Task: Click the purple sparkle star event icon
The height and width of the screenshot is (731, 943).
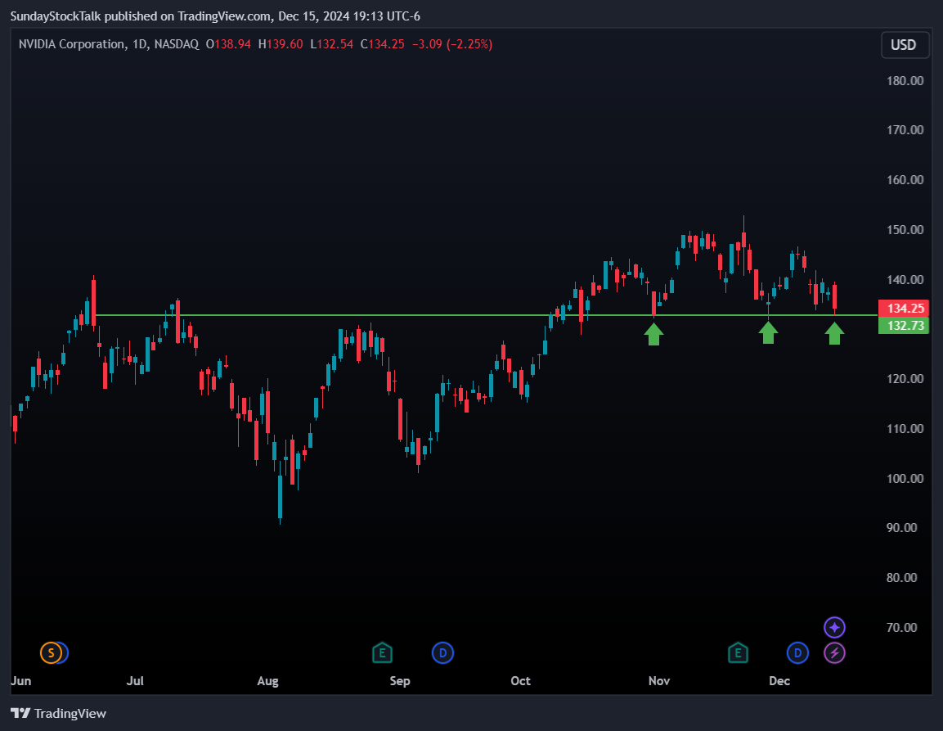Action: pos(834,627)
